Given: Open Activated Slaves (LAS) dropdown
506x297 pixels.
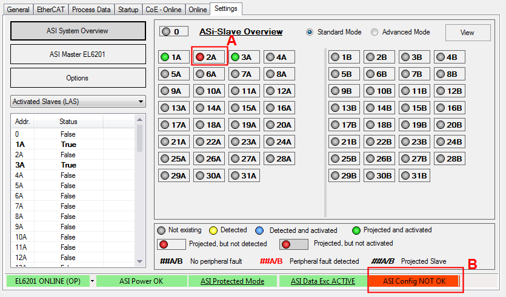Looking at the screenshot, I should tap(78, 102).
